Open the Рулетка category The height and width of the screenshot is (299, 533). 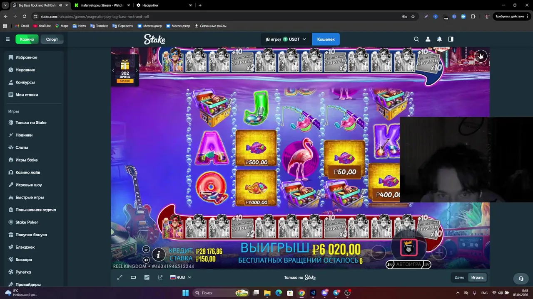(34, 272)
